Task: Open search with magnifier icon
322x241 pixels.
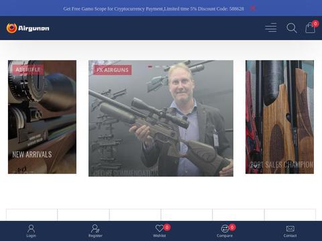Action: 292,28
